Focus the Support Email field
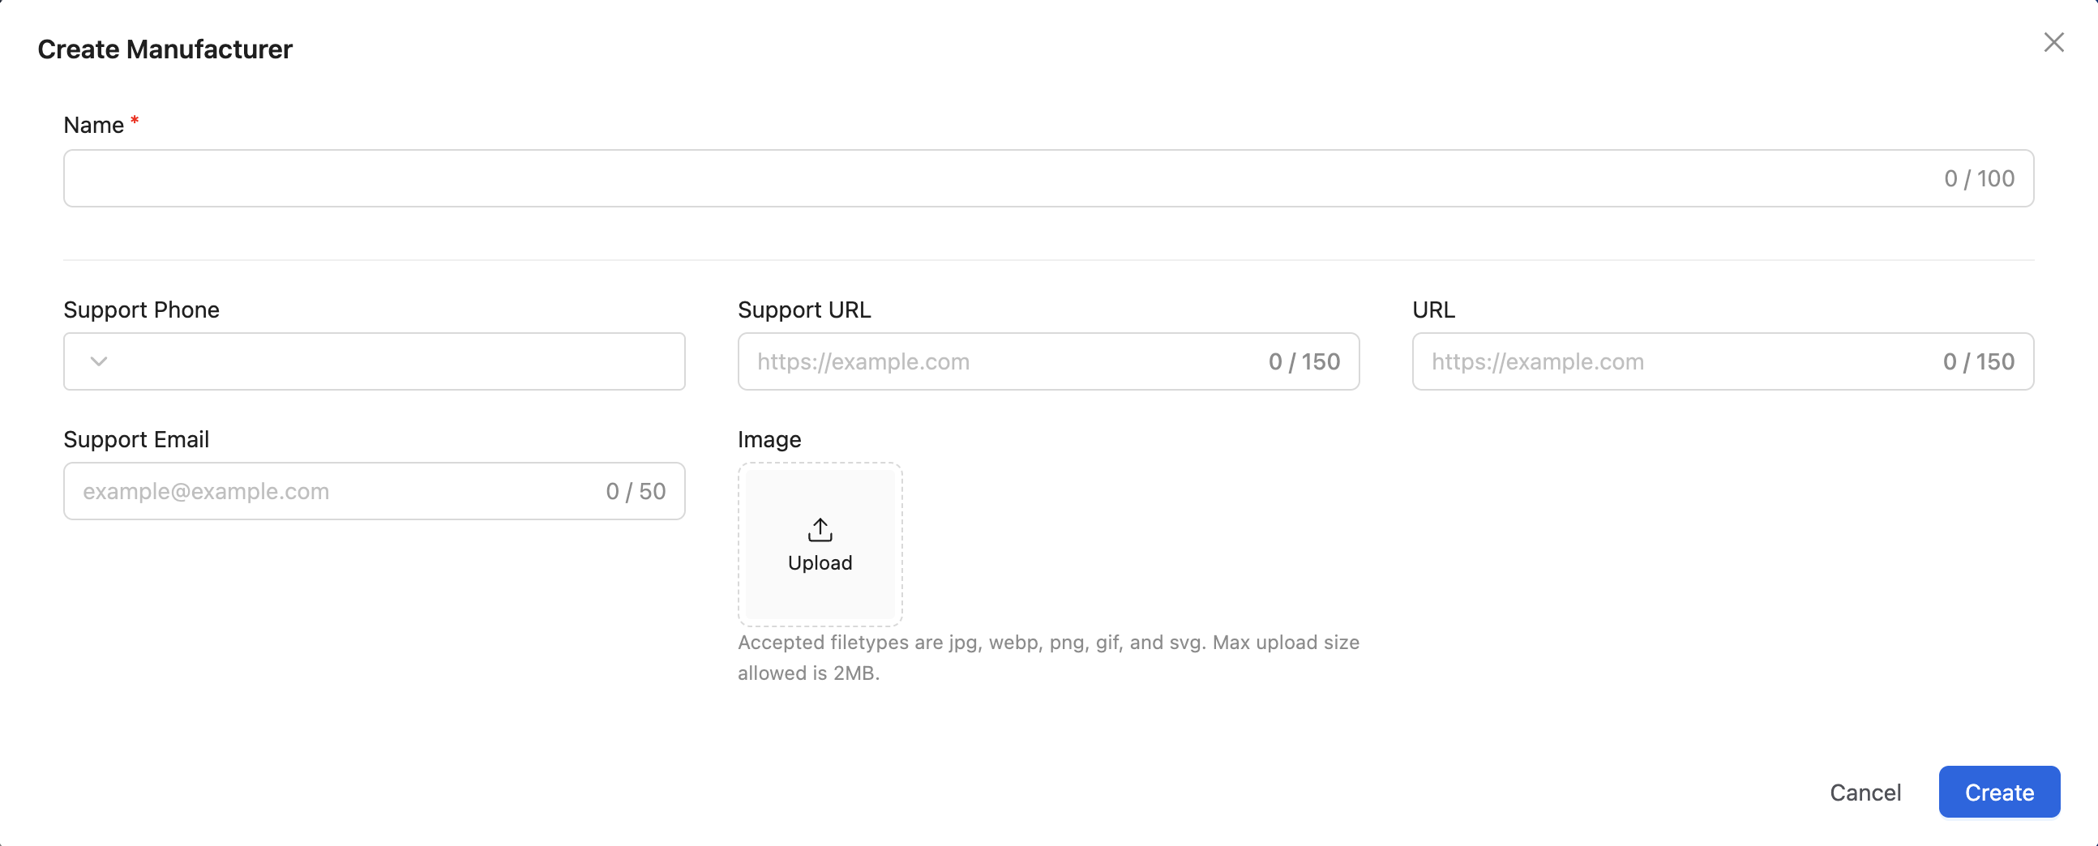Viewport: 2098px width, 846px height. (x=374, y=491)
